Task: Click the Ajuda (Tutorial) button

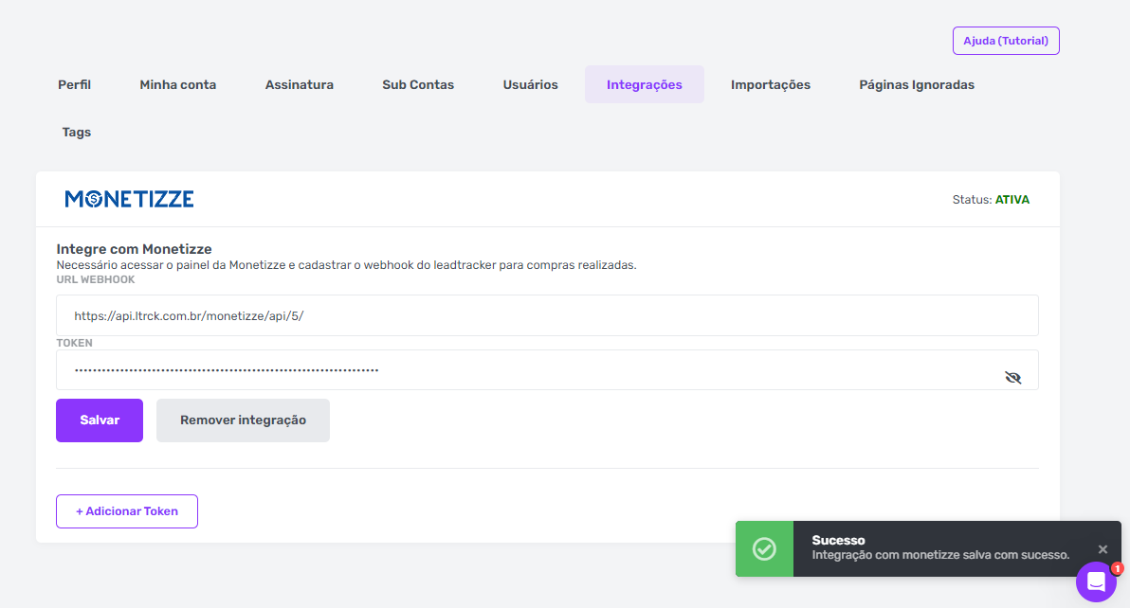Action: pos(1005,41)
